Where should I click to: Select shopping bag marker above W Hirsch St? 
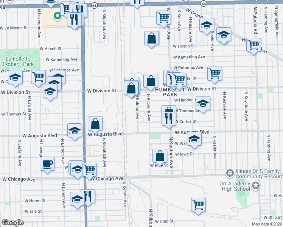152,39
